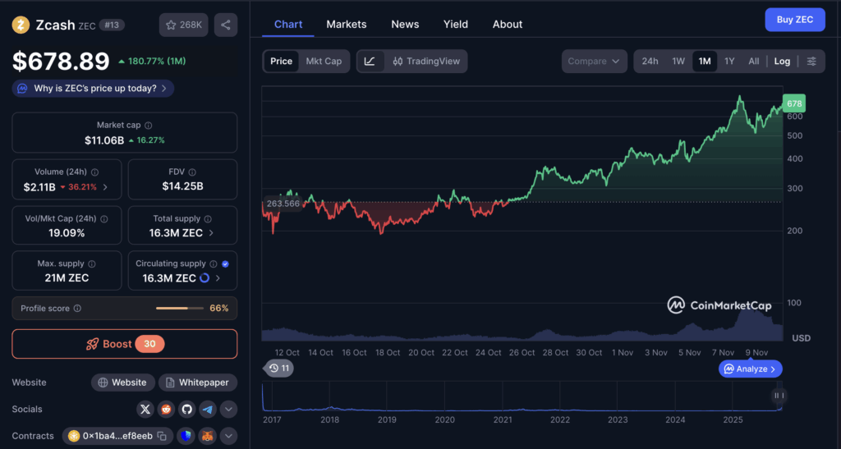Select the 1Y time range
This screenshot has width=841, height=449.
pos(729,61)
